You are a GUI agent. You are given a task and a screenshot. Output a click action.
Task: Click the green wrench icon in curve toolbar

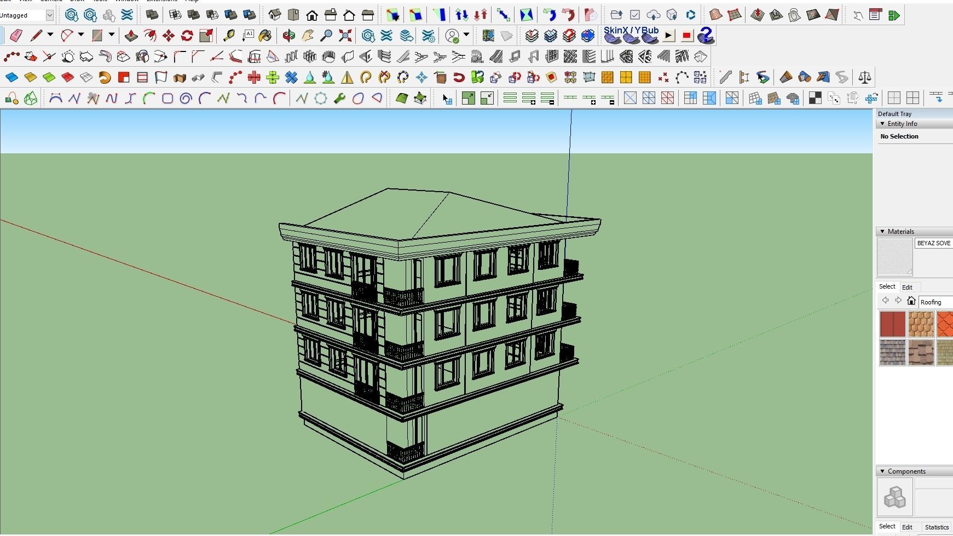click(x=339, y=99)
